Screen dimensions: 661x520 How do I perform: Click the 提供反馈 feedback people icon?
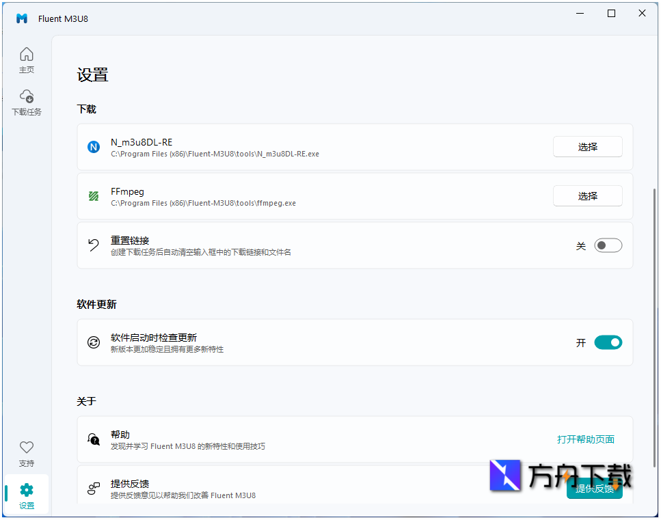pyautogui.click(x=94, y=489)
